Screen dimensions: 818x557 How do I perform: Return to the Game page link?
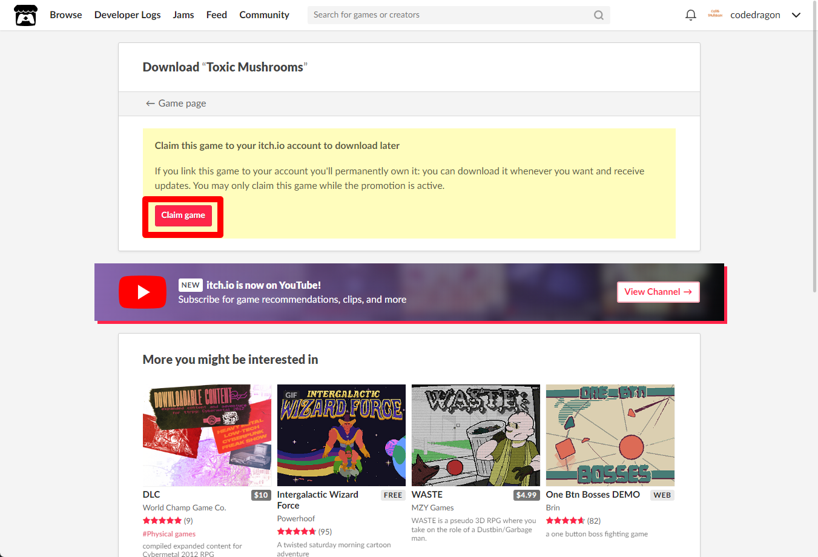point(176,104)
